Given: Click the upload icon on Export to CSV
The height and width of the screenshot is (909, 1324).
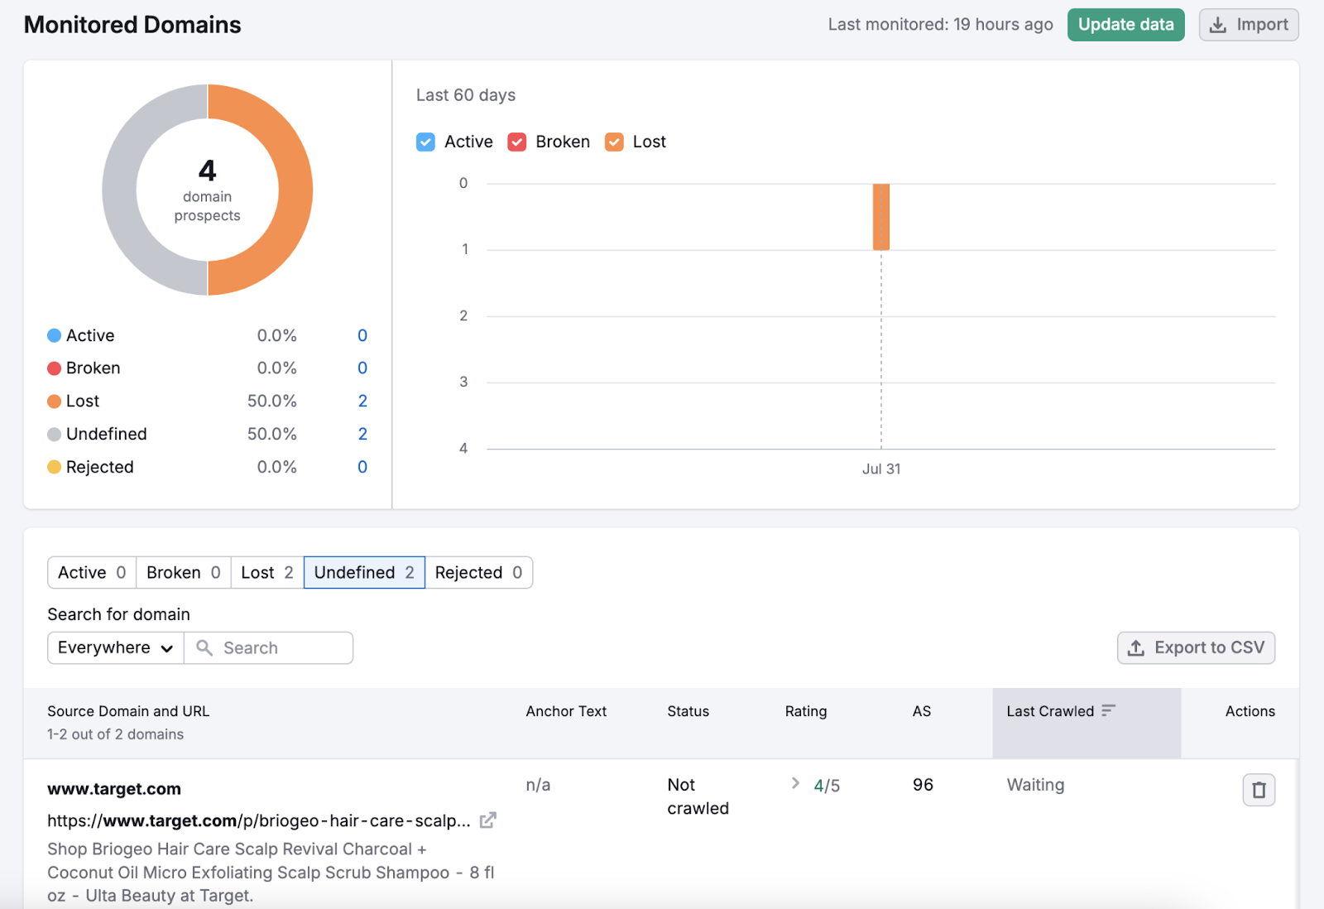Looking at the screenshot, I should tap(1136, 647).
